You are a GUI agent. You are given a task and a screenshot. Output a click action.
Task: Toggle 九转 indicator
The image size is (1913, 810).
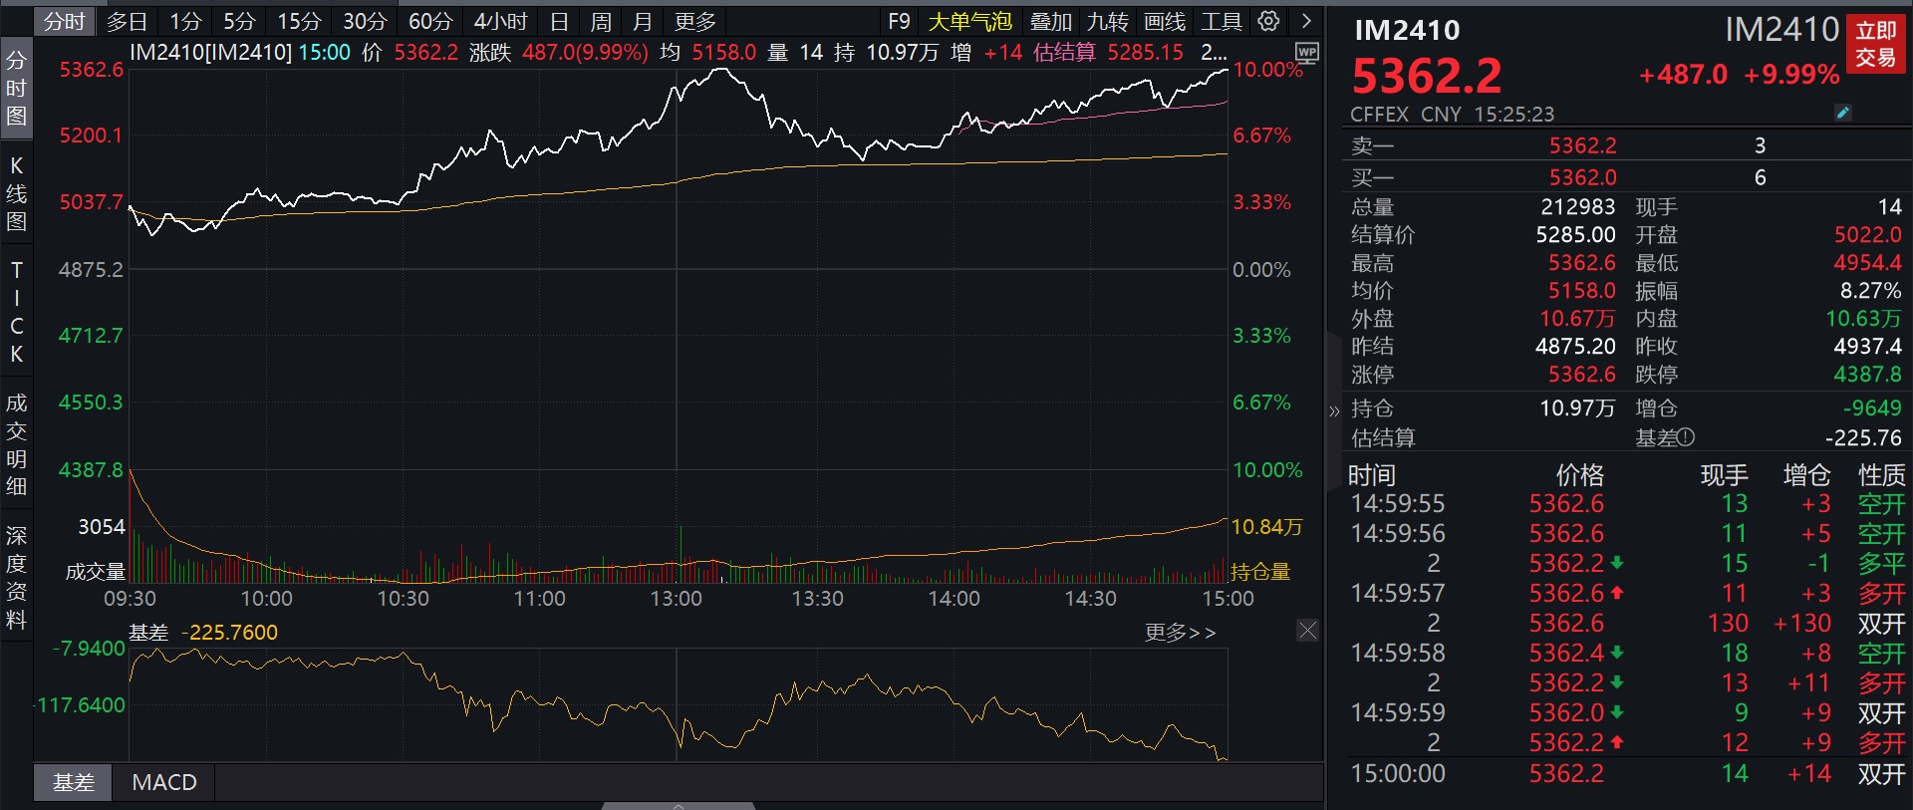[x=1107, y=22]
